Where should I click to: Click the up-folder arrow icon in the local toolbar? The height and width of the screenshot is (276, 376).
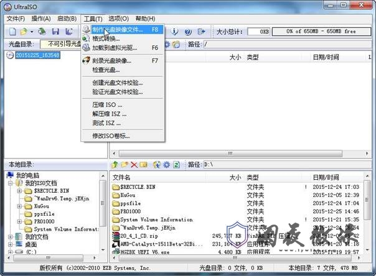(x=115, y=165)
